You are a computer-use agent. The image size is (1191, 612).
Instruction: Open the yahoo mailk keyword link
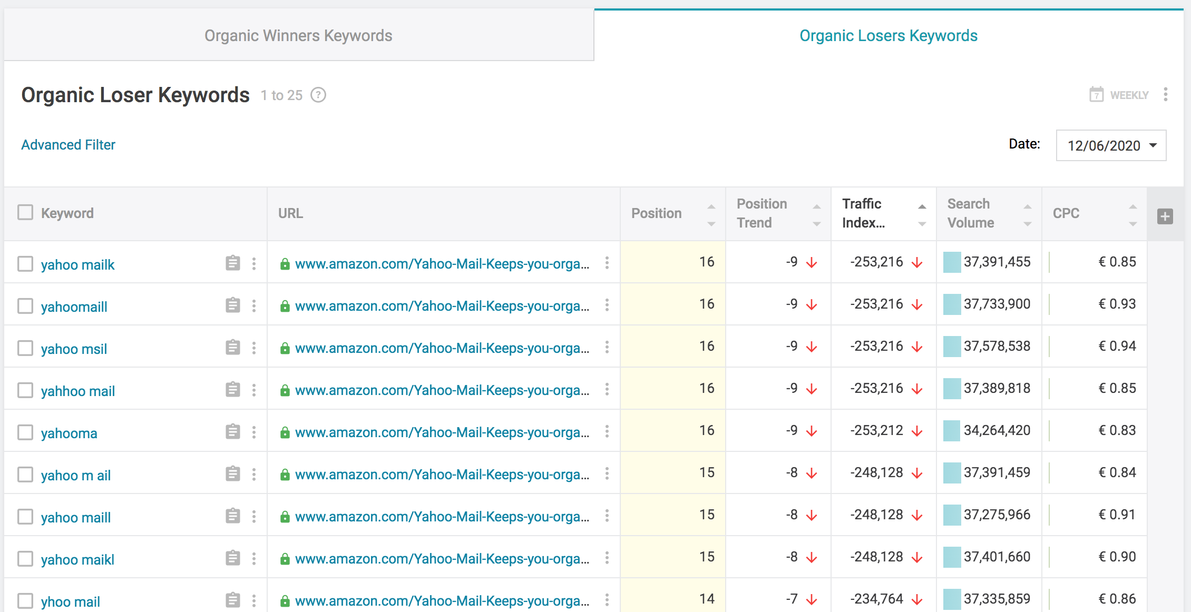tap(77, 264)
